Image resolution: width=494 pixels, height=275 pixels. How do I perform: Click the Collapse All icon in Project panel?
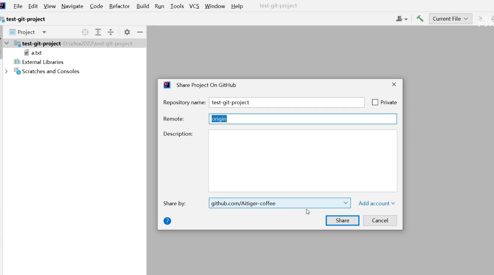[x=111, y=32]
